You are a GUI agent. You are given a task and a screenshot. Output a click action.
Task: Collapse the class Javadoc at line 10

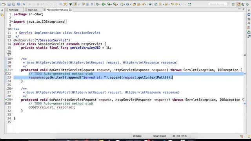[12, 29]
